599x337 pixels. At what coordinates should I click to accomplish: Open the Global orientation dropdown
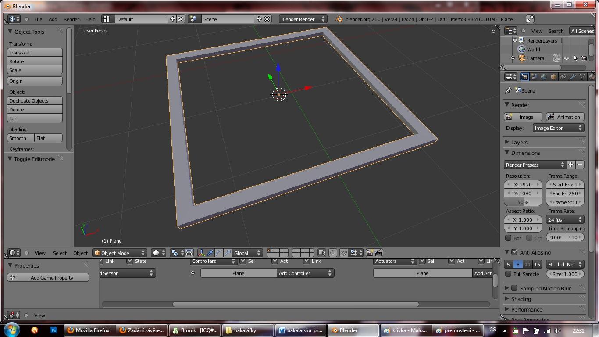(x=247, y=253)
